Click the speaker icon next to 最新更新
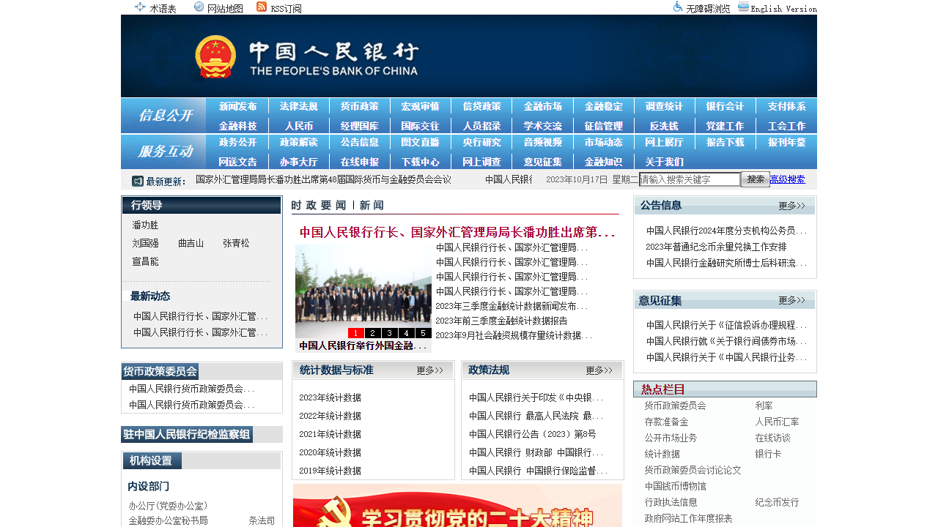This screenshot has height=527, width=938. 136,181
